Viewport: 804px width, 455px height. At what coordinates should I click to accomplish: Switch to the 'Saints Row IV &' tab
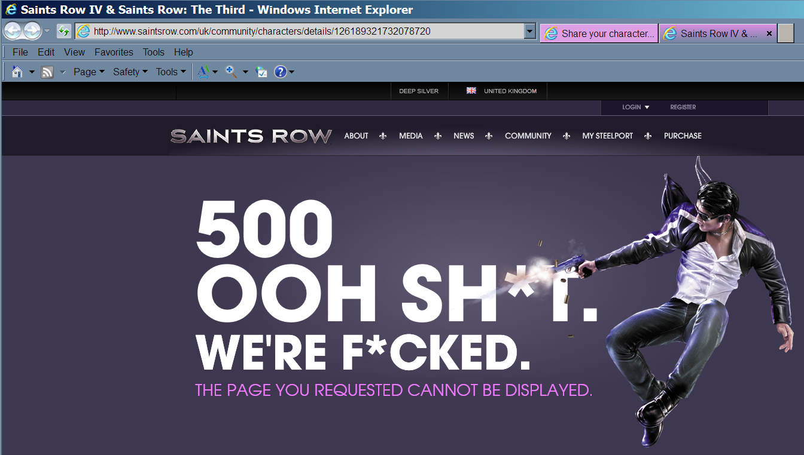pos(718,33)
